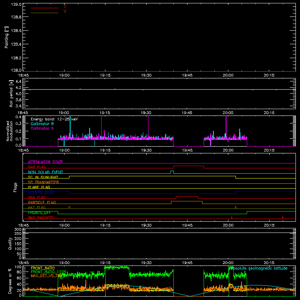
Task: Click the GAP_FLAG label
Action: tap(37, 167)
